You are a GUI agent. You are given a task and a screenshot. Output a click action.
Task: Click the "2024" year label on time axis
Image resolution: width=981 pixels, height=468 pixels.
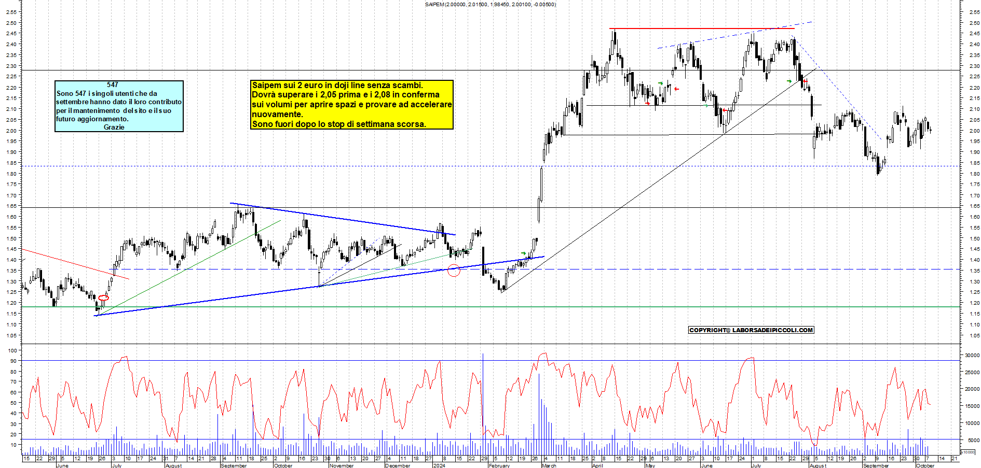point(439,465)
